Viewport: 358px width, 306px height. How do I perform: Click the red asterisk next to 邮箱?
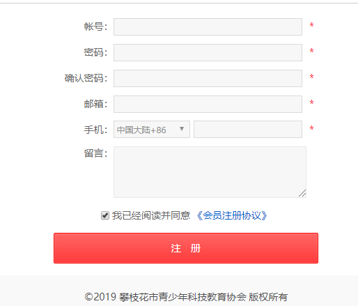pos(311,102)
